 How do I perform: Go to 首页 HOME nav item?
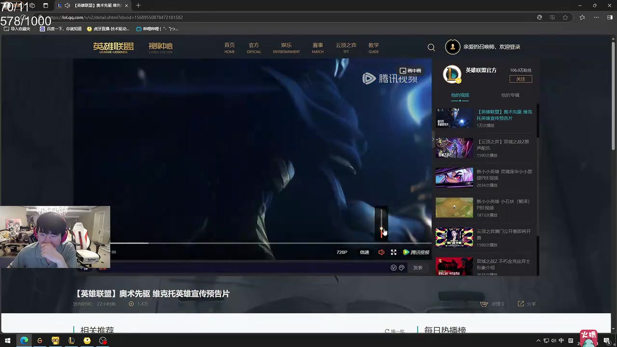click(x=229, y=48)
